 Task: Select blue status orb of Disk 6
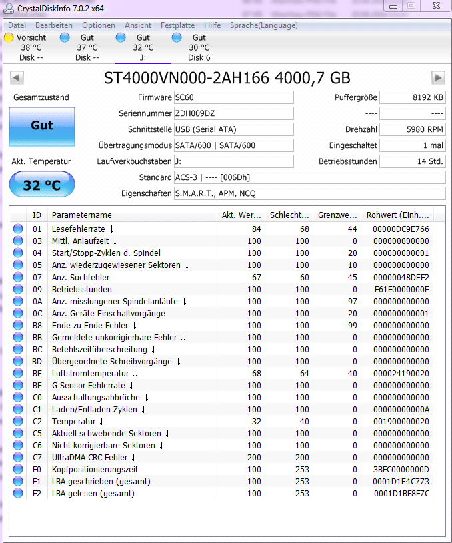pyautogui.click(x=177, y=37)
